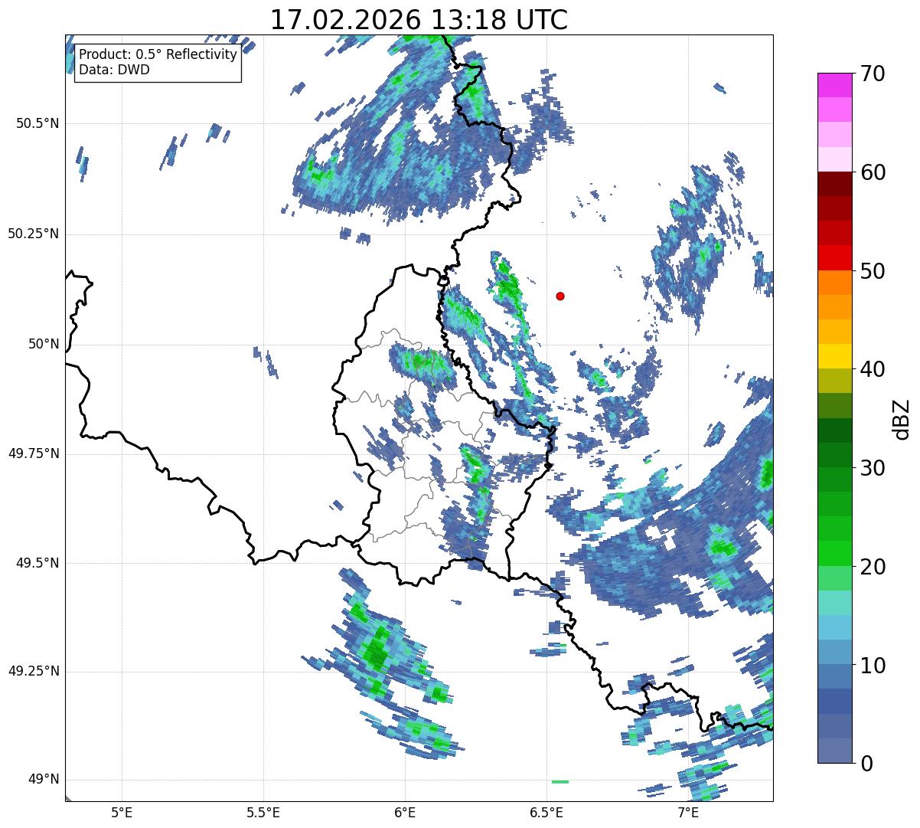Click the "Data: DWD" text
920x828 pixels.
[x=114, y=70]
